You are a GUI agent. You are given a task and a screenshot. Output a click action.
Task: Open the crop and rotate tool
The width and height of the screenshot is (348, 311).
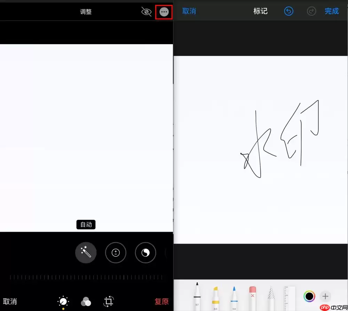(109, 301)
